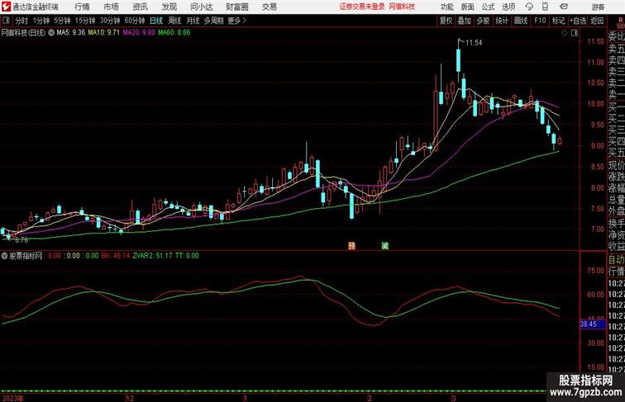625x402 pixels.
Task: Click the green event marker below chart
Action: click(384, 246)
